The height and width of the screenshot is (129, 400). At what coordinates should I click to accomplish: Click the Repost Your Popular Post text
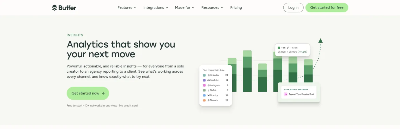301,94
